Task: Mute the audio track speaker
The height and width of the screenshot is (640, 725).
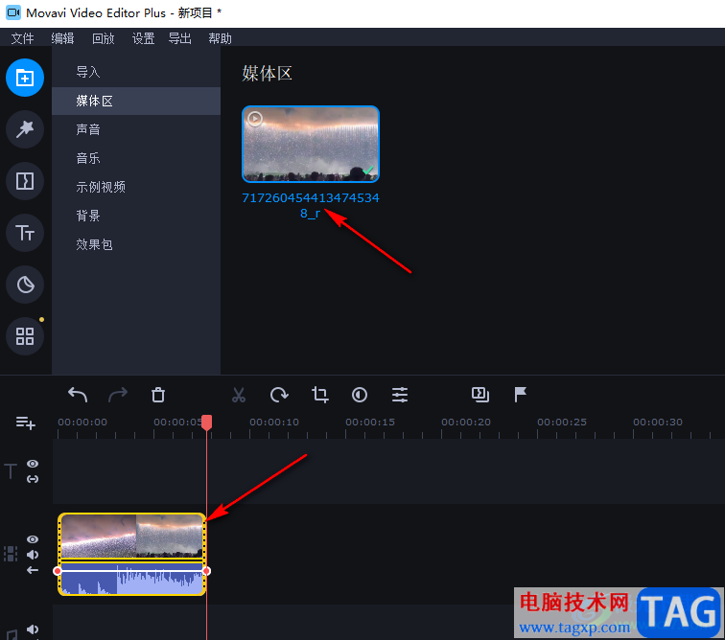Action: [33, 629]
